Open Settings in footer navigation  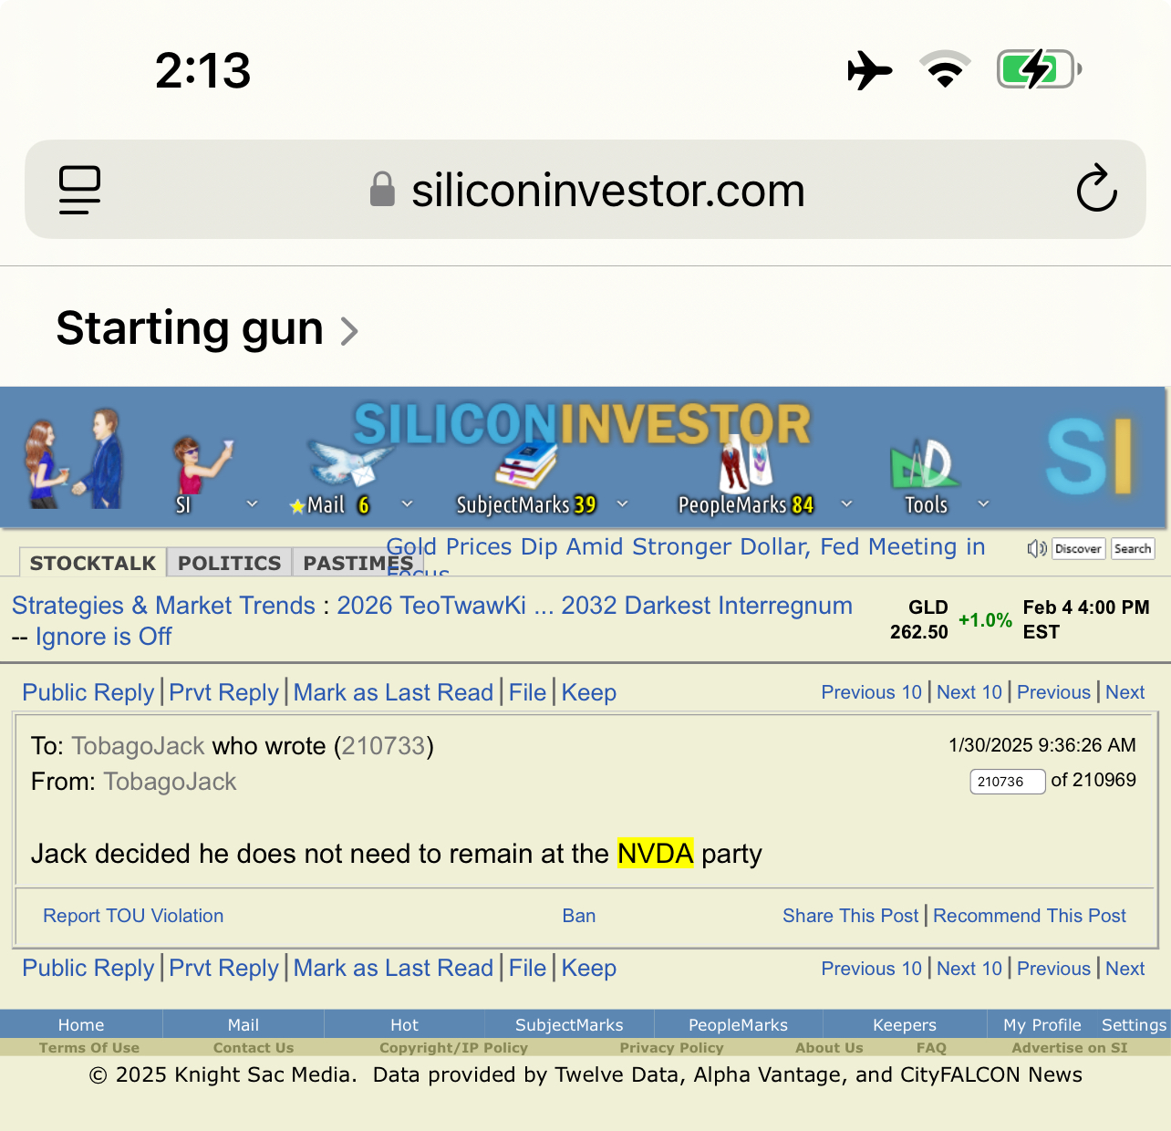(x=1134, y=1025)
